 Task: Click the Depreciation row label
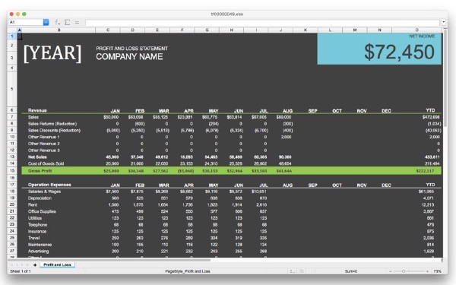click(40, 198)
